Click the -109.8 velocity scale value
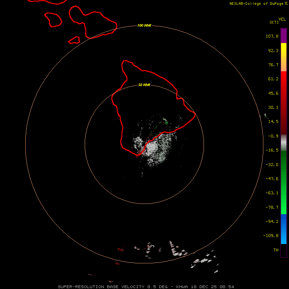The width and height of the screenshot is (289, 289). 271,236
